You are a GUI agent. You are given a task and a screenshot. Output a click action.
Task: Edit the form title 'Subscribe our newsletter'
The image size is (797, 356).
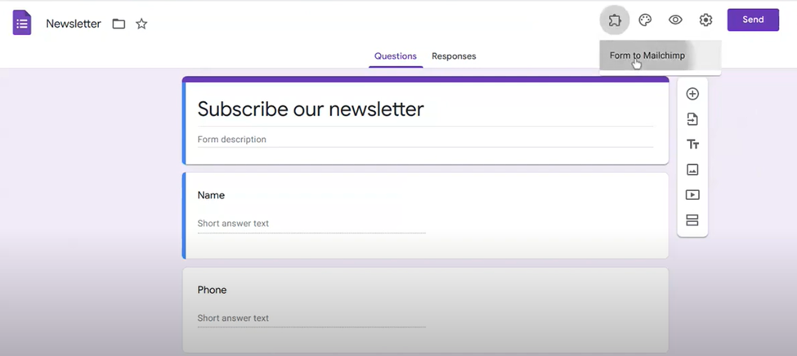point(311,109)
